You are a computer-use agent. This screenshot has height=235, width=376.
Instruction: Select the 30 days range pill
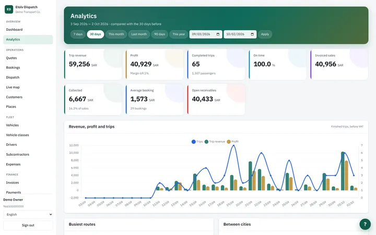coord(96,34)
